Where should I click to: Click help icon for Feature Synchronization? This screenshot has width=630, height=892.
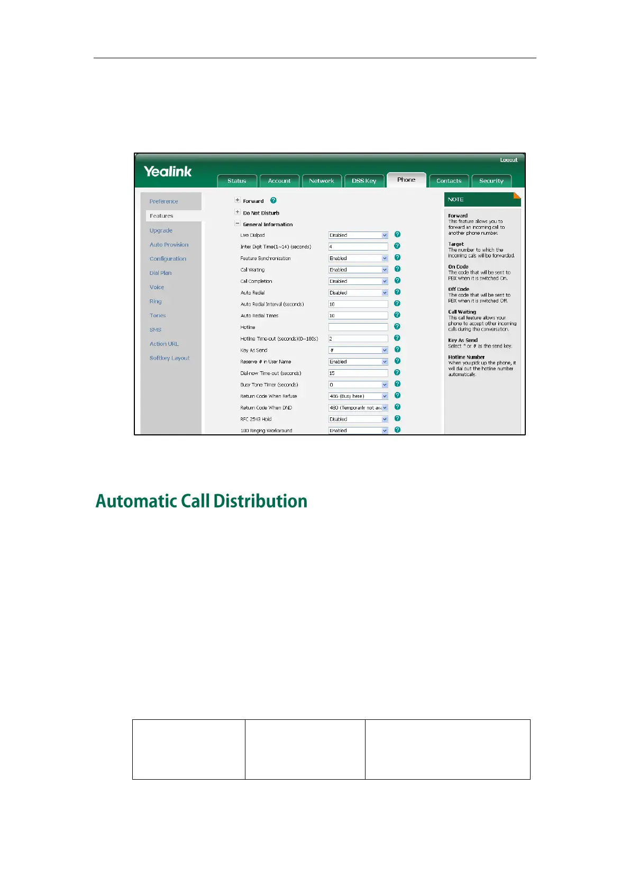(397, 257)
